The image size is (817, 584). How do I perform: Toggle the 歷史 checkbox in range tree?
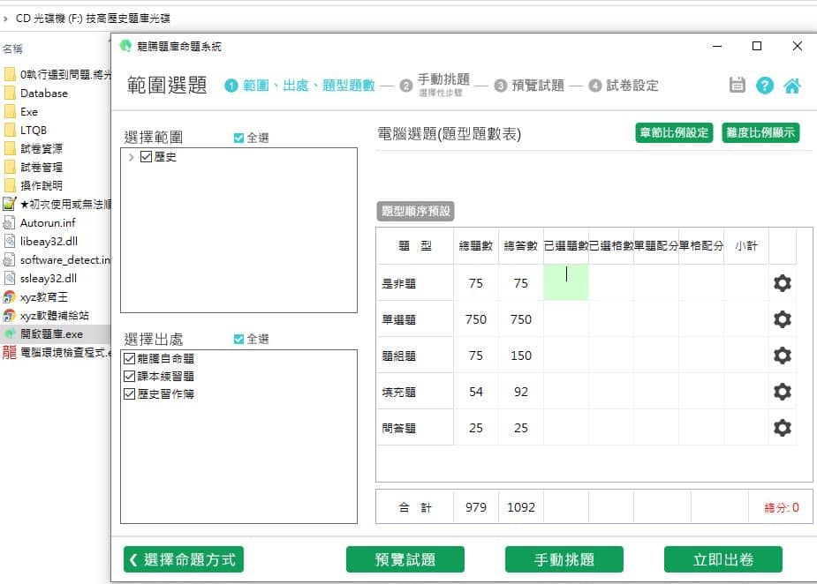tap(146, 157)
